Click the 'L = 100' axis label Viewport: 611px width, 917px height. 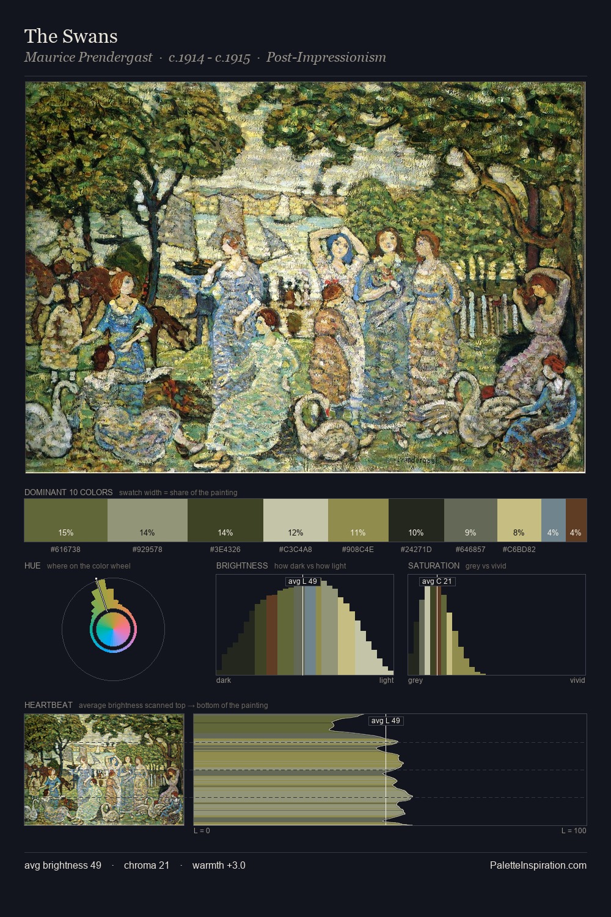tap(574, 831)
